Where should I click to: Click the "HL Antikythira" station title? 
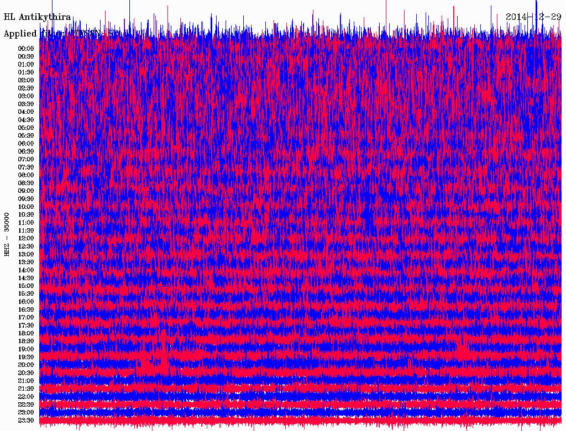(x=37, y=17)
